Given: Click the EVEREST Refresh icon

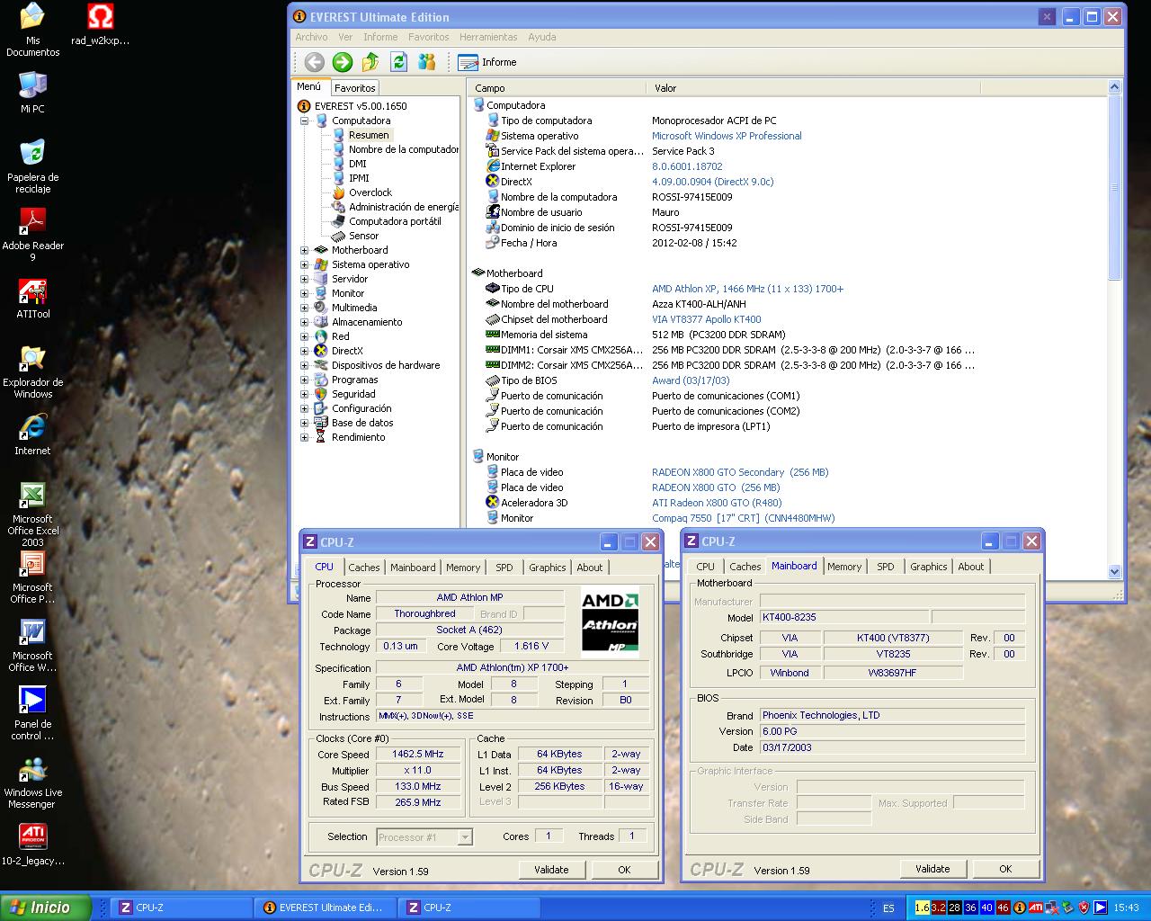Looking at the screenshot, I should coord(399,62).
